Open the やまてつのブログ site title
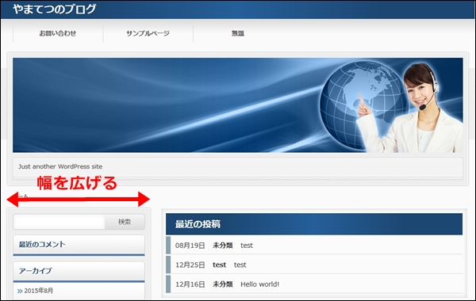The height and width of the screenshot is (301, 476). pos(54,9)
